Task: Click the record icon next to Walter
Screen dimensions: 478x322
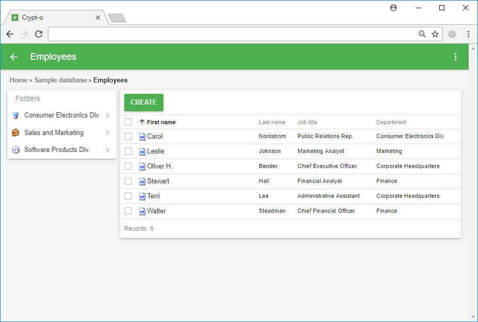Action: tap(142, 211)
